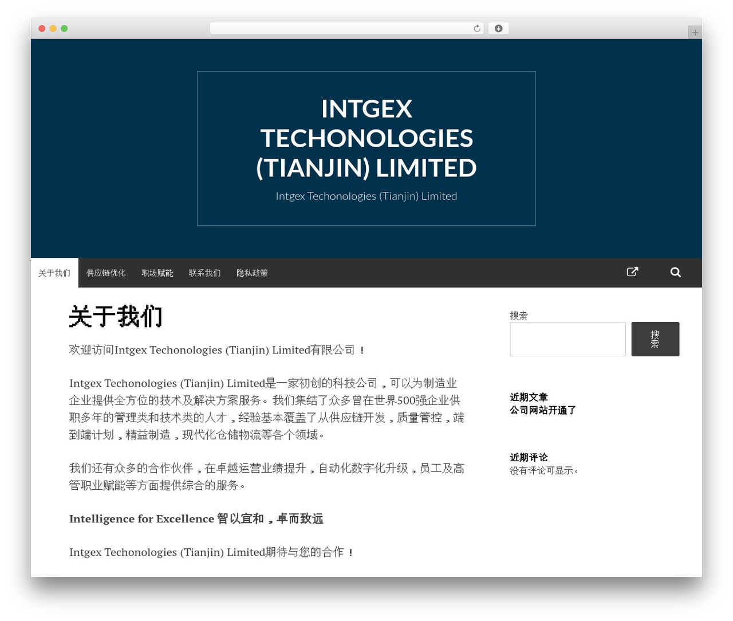
Task: Close the window with red button
Action: click(x=42, y=29)
